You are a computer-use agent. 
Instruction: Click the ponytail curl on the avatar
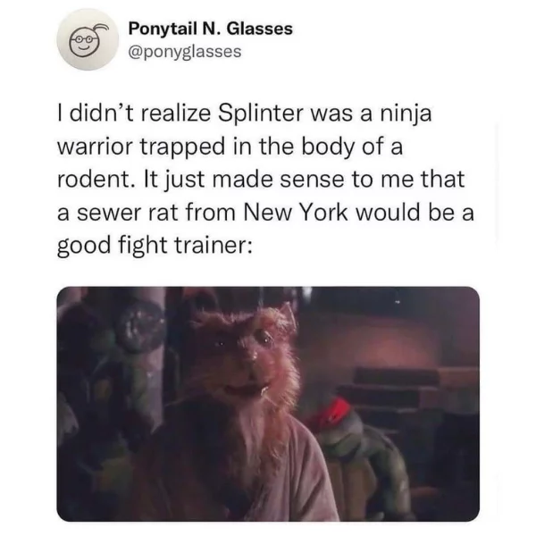pyautogui.click(x=102, y=29)
